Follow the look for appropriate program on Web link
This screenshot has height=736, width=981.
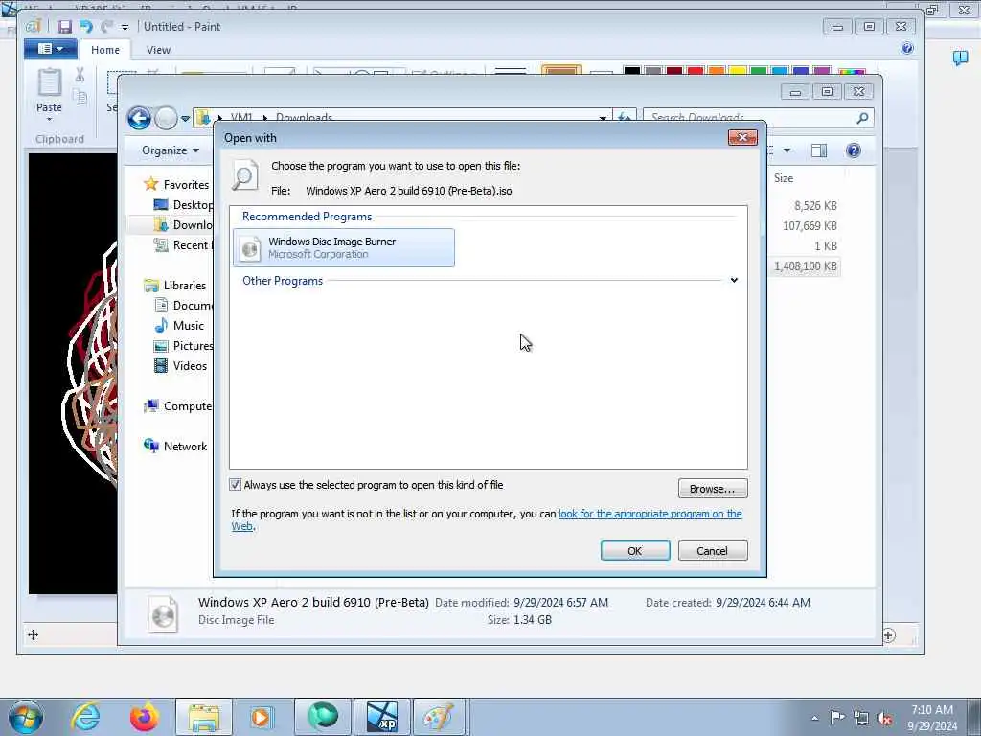click(x=650, y=514)
